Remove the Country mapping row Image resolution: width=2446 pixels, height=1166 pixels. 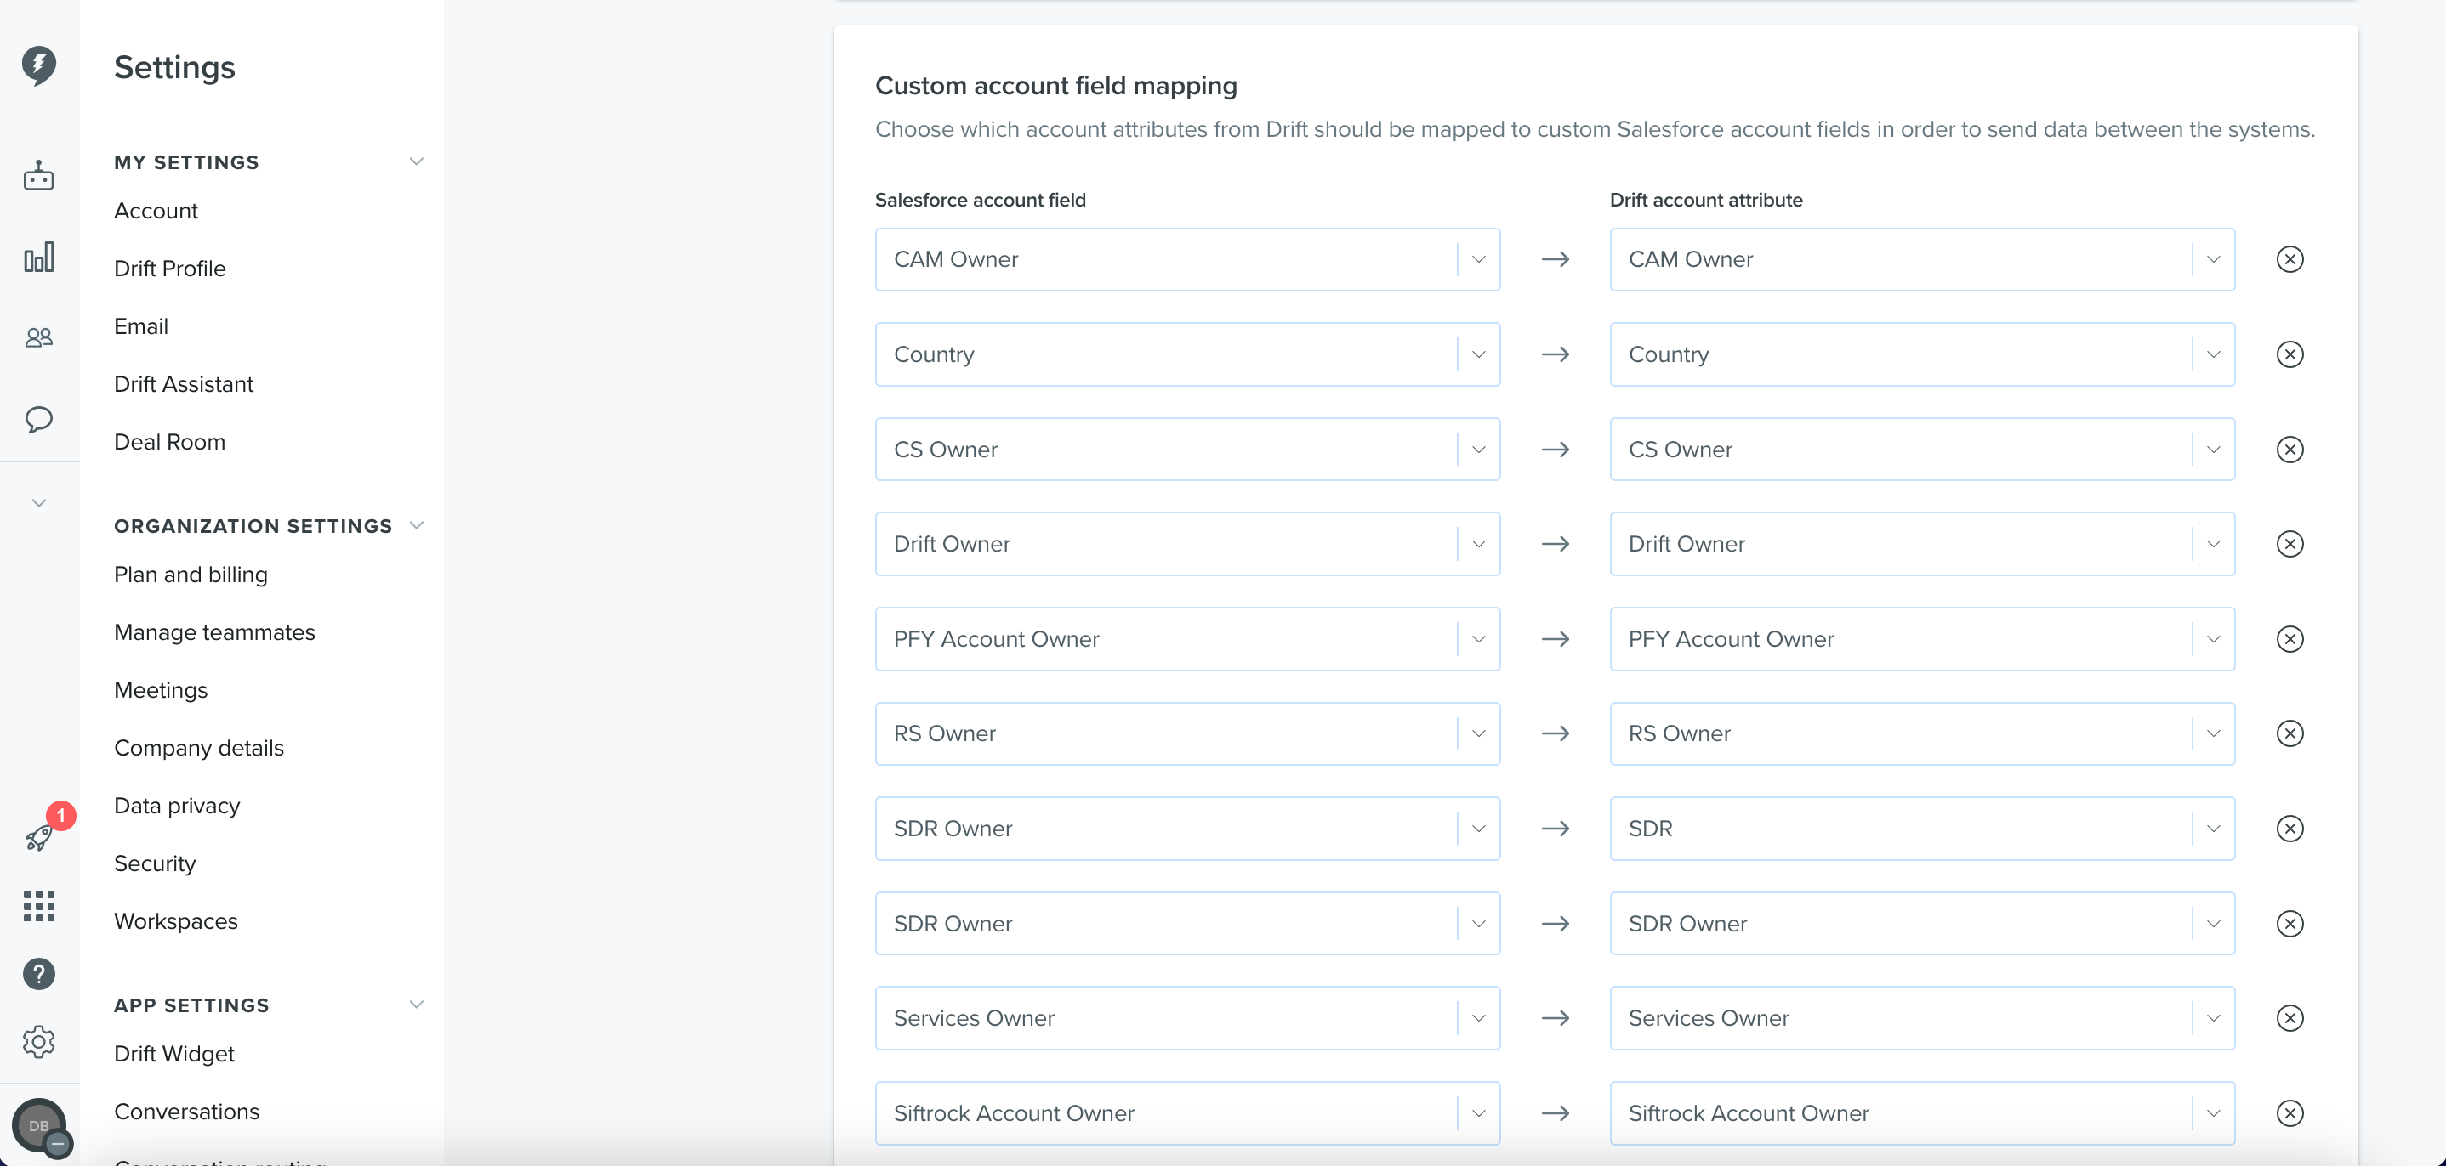click(x=2290, y=354)
